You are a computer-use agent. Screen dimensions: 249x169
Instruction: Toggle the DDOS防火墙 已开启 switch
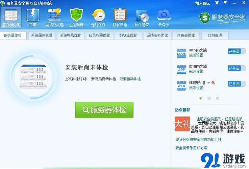[x=236, y=51]
